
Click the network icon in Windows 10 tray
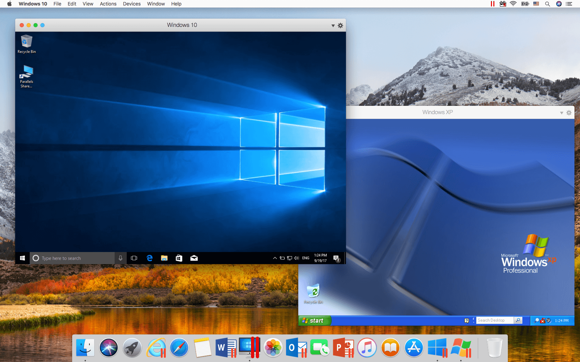289,258
